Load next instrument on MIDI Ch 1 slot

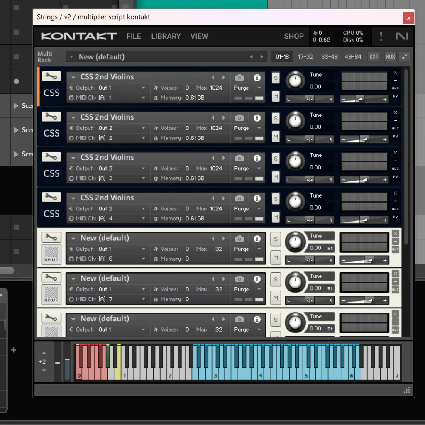[x=224, y=78]
